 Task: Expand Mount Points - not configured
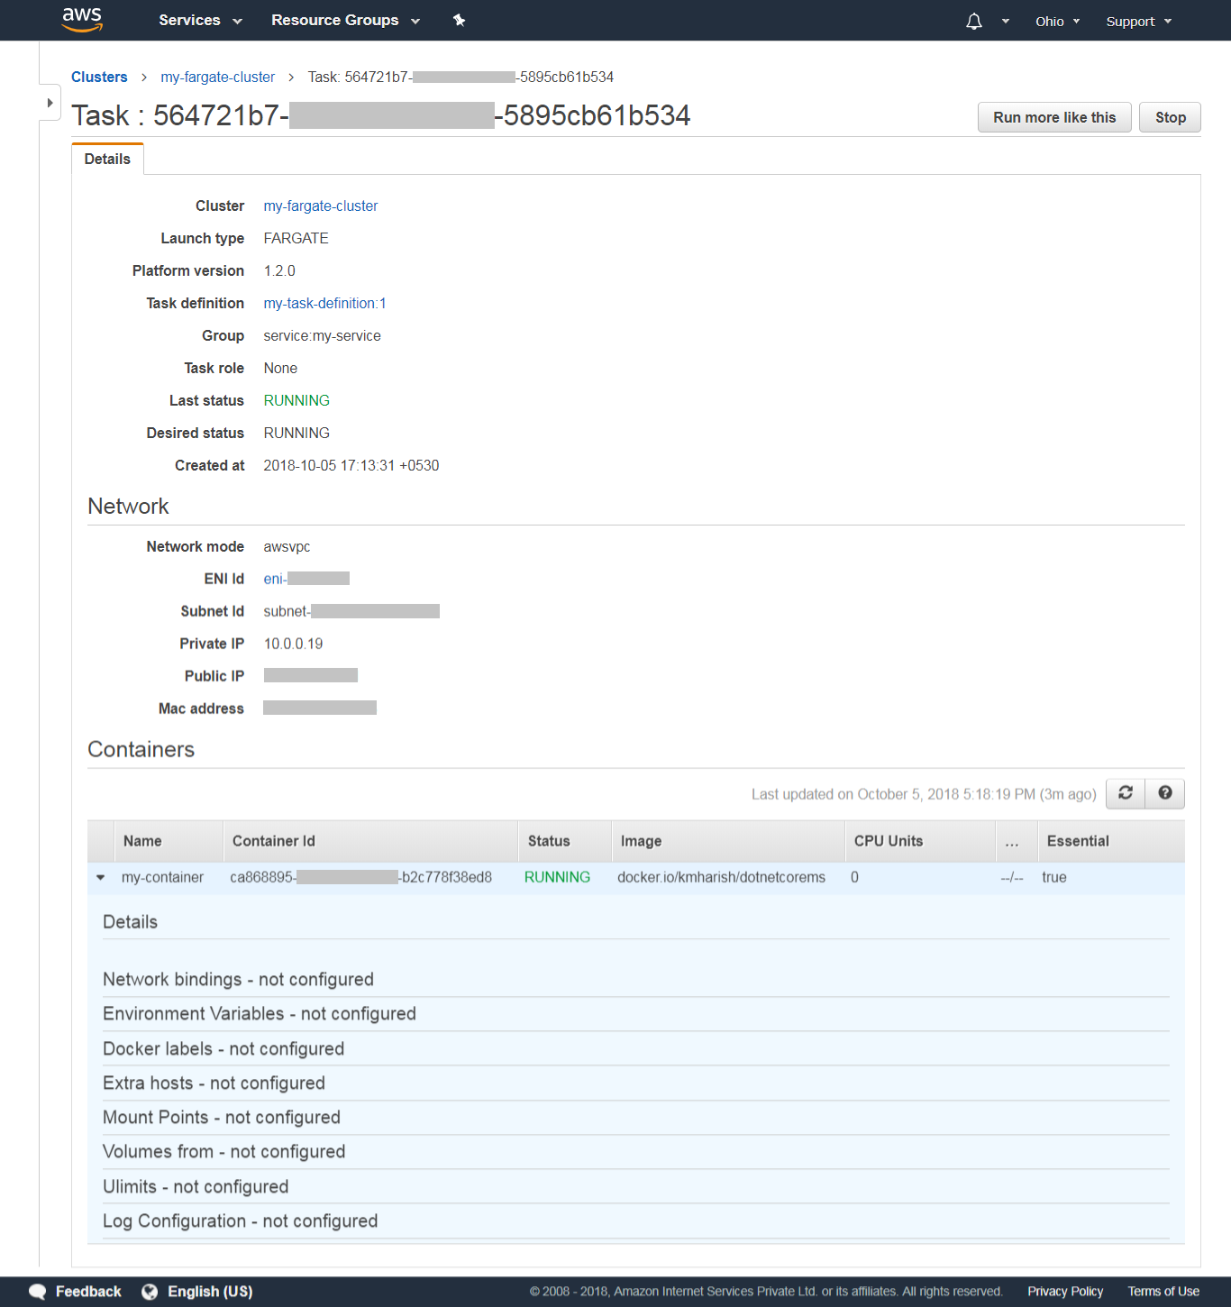(x=222, y=1118)
